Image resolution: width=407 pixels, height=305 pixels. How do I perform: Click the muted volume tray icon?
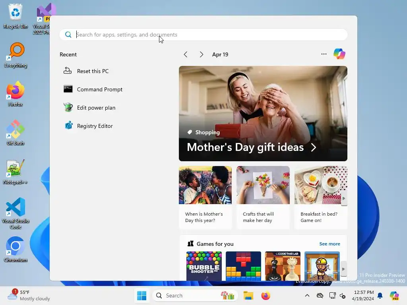pyautogui.click(x=342, y=295)
